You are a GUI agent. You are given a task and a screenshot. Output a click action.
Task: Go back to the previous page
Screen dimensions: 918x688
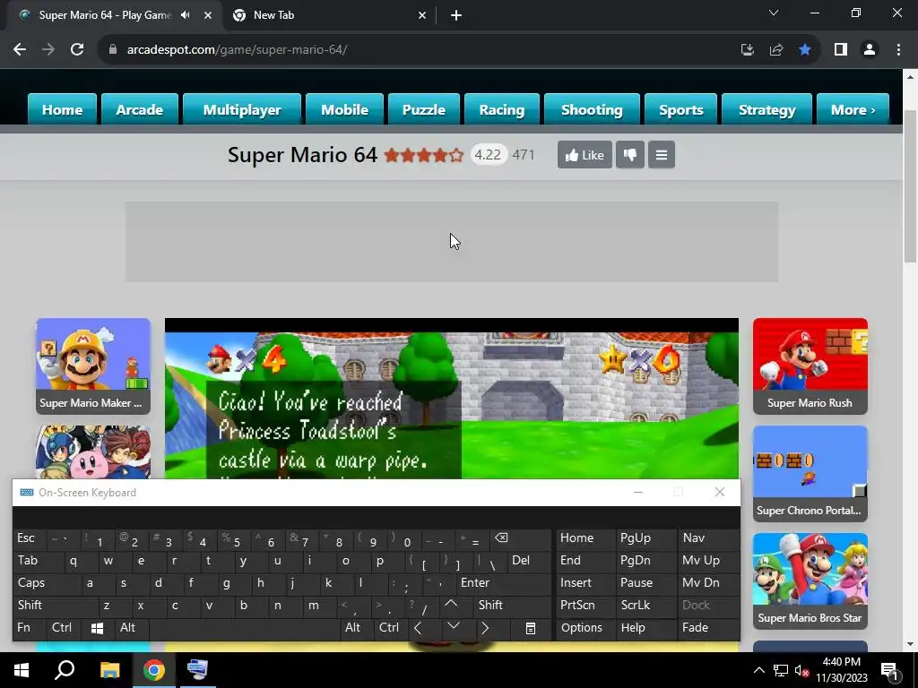(x=20, y=50)
